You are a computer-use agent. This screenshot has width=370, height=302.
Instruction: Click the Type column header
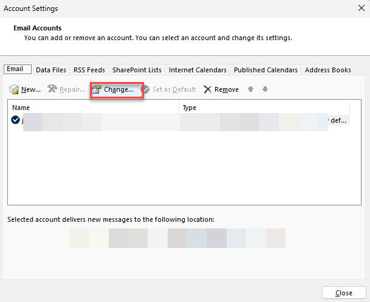[264, 108]
